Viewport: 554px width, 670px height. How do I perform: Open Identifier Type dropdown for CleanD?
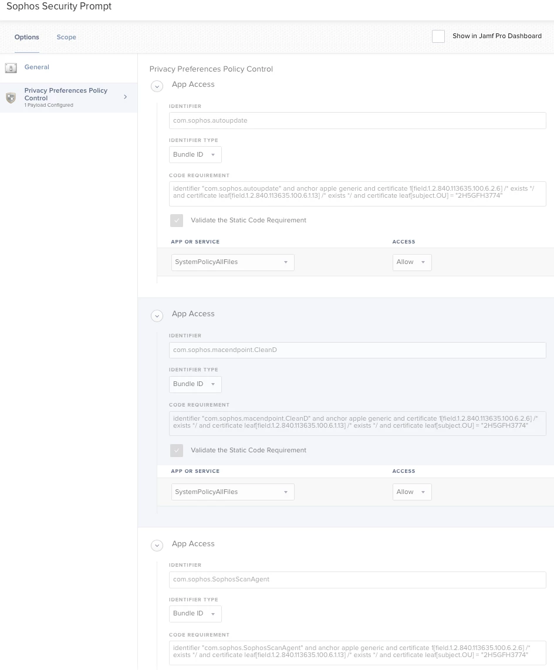(x=195, y=384)
